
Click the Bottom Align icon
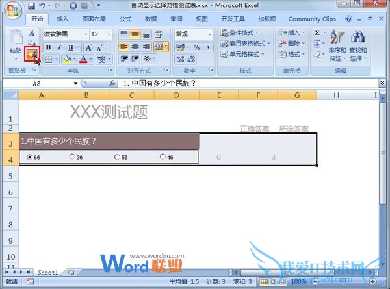pyautogui.click(x=146, y=34)
